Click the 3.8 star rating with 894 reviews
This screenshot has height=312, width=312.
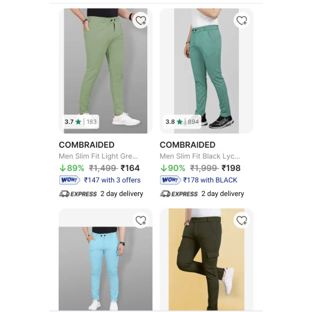pos(182,122)
